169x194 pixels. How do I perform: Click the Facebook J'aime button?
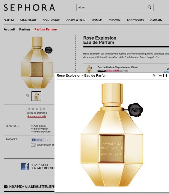[x=37, y=140]
